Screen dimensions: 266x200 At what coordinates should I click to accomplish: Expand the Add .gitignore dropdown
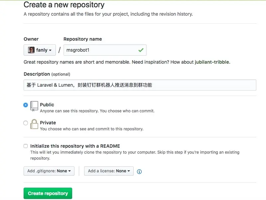point(49,171)
